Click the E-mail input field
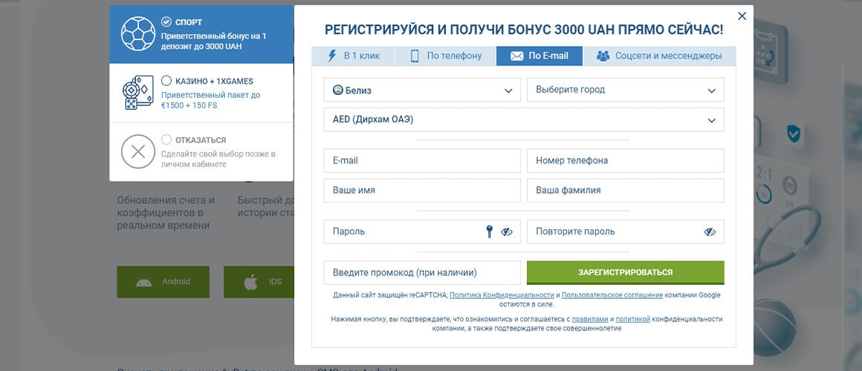The image size is (862, 371). (x=422, y=161)
